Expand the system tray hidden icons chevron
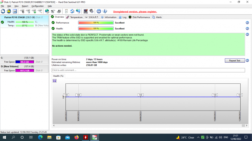The width and height of the screenshot is (252, 141). [198, 137]
